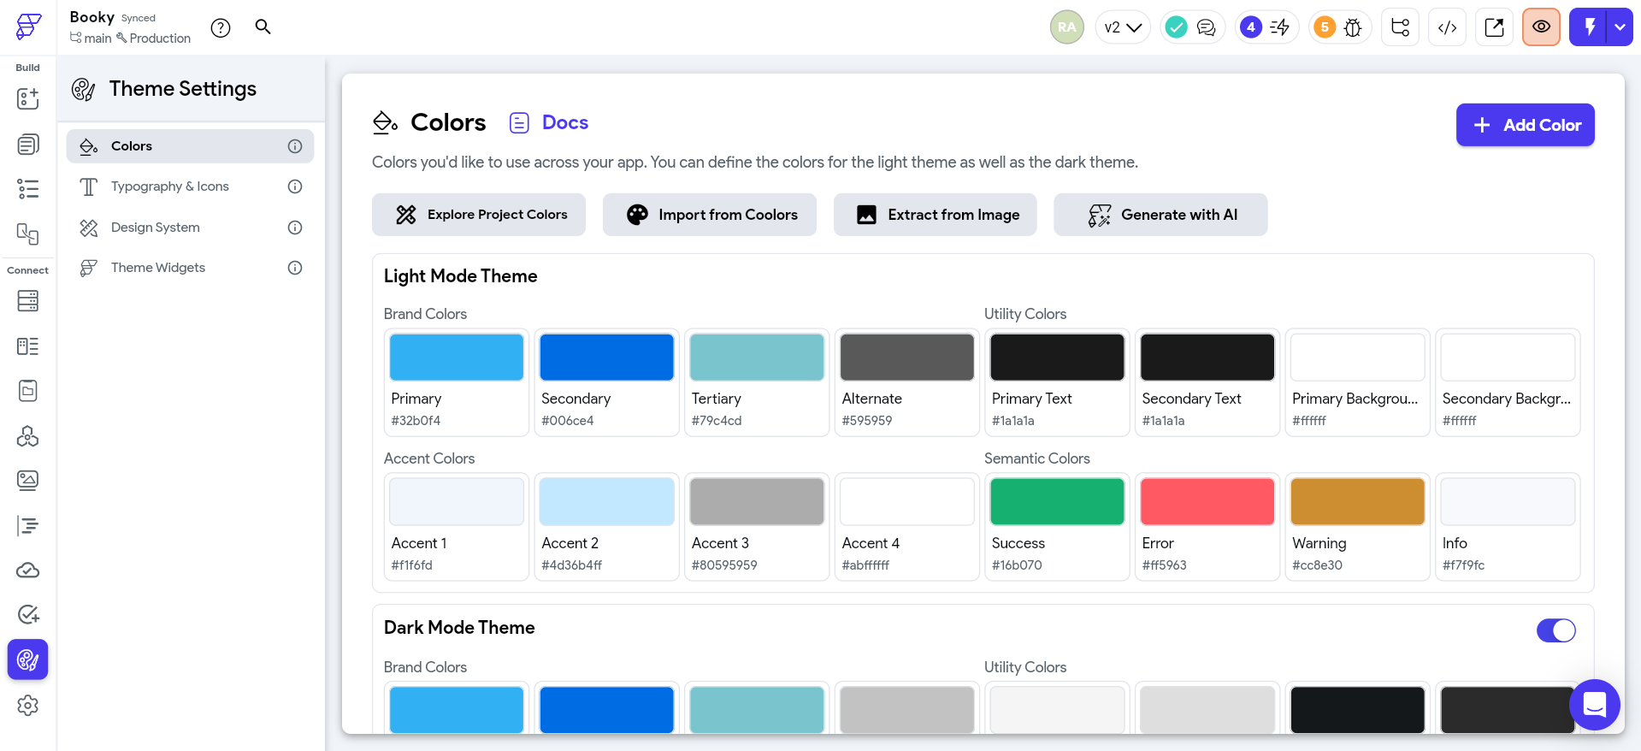Open the custom code sidebar icon

tap(28, 436)
